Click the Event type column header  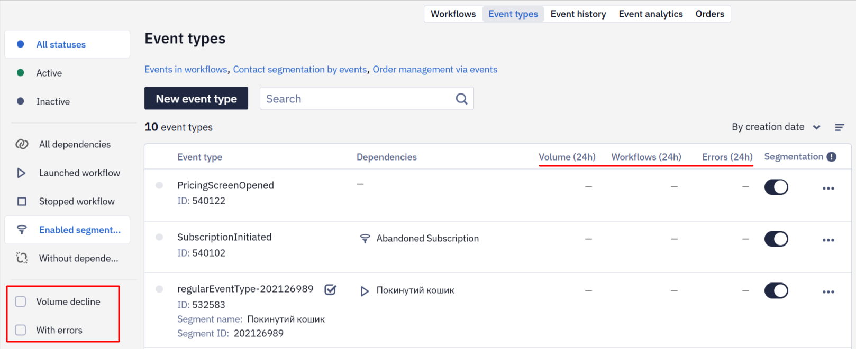pyautogui.click(x=199, y=157)
